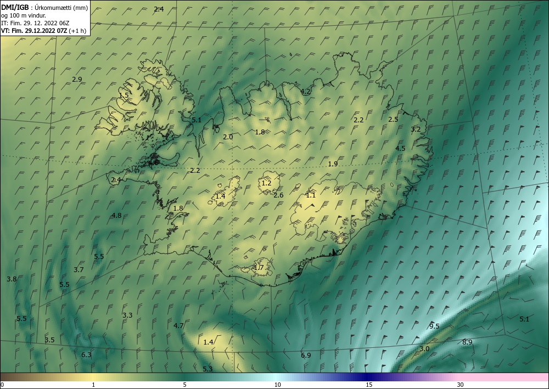The image size is (549, 389).
Task: Select the 'og 100 m vindur.' caption line
Action: 24,15
